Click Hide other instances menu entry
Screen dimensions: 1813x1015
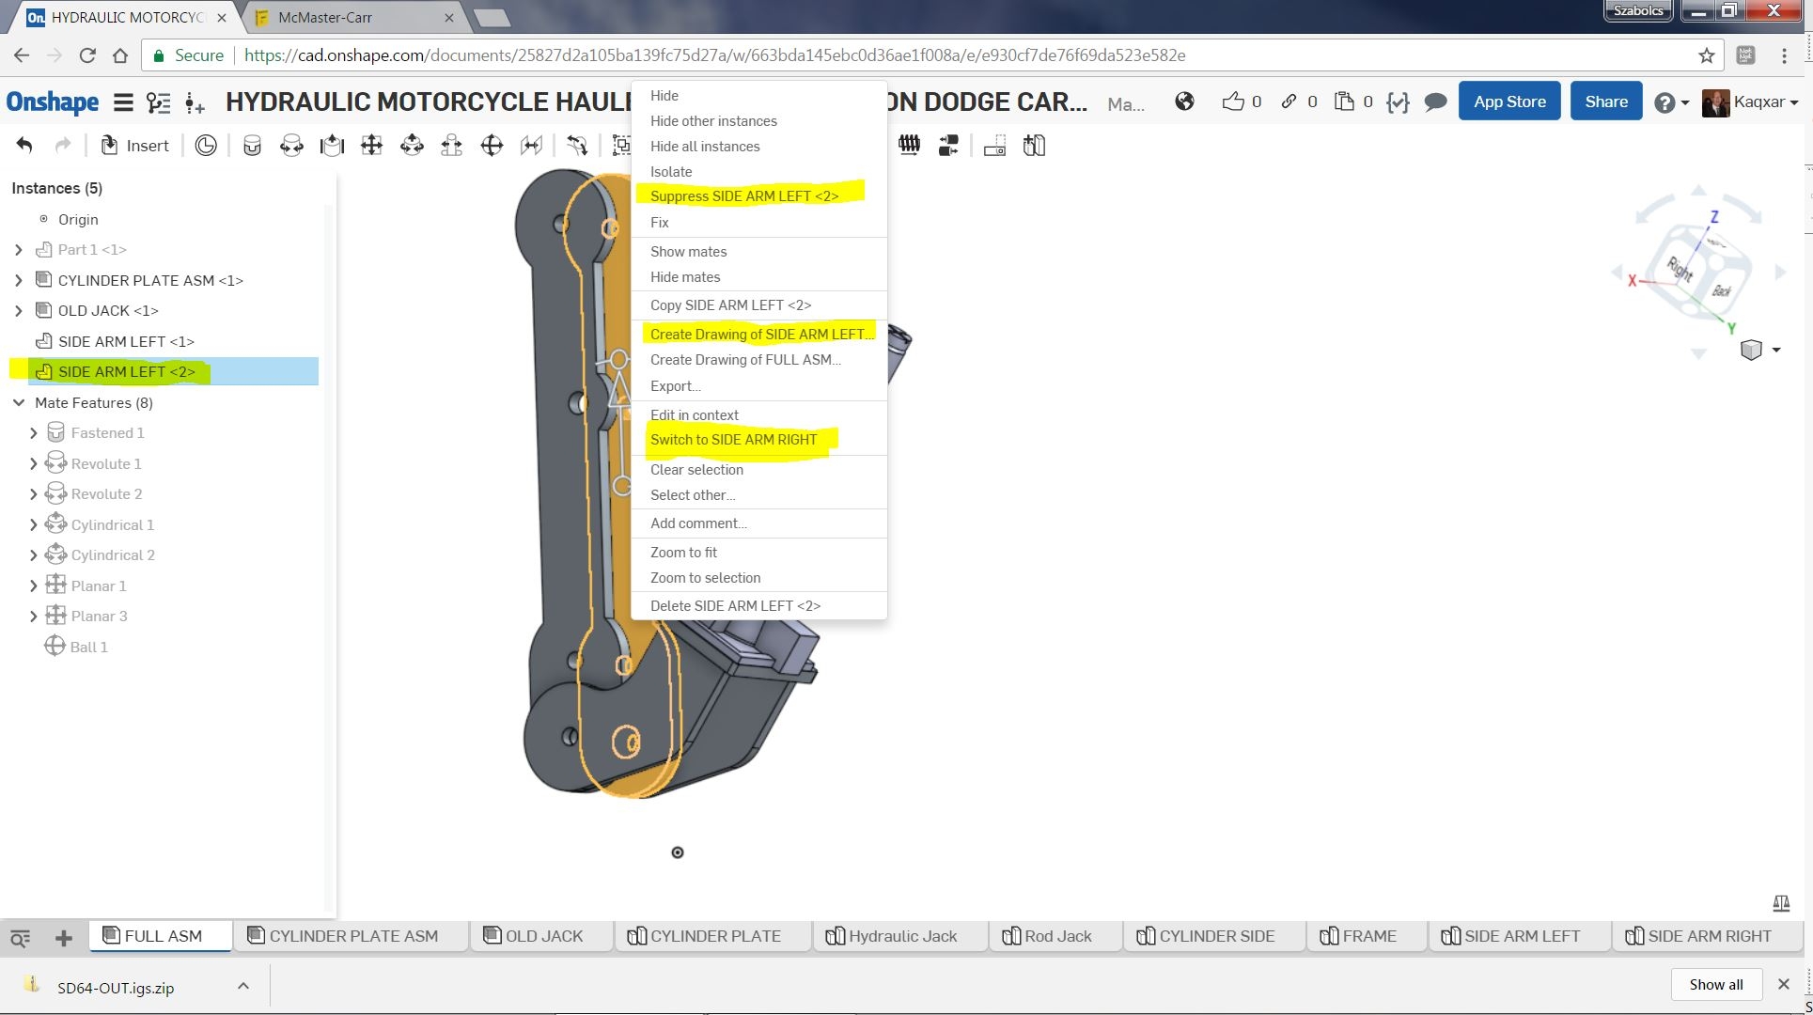click(x=713, y=121)
